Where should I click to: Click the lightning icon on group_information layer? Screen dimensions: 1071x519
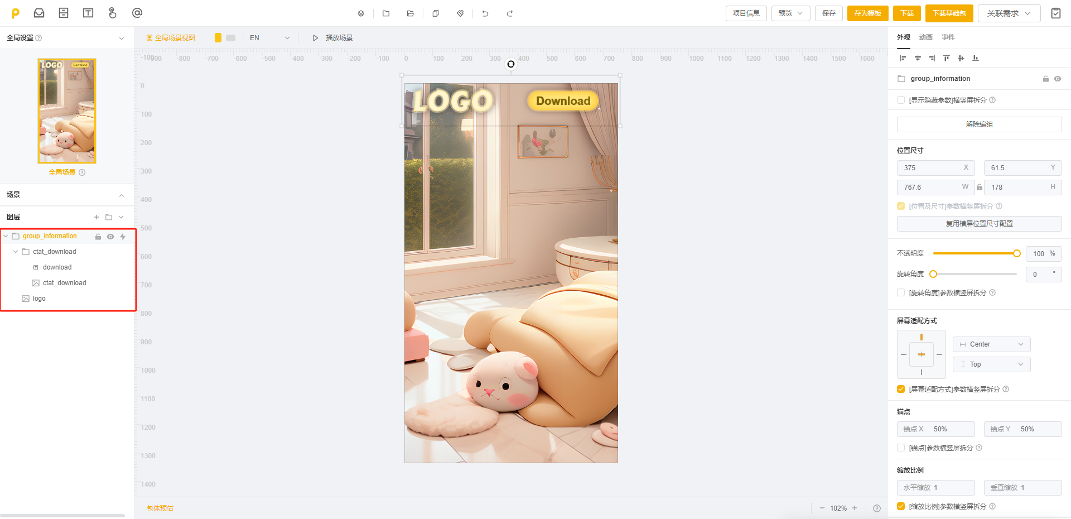[123, 237]
